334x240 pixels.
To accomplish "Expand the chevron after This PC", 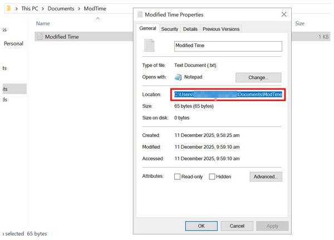I will (43, 9).
